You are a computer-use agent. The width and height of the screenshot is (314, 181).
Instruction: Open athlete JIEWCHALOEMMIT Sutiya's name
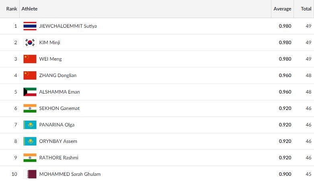pyautogui.click(x=68, y=26)
